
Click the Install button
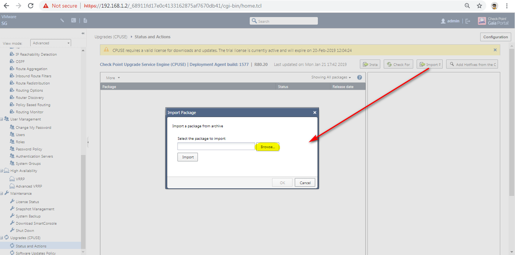pyautogui.click(x=370, y=64)
